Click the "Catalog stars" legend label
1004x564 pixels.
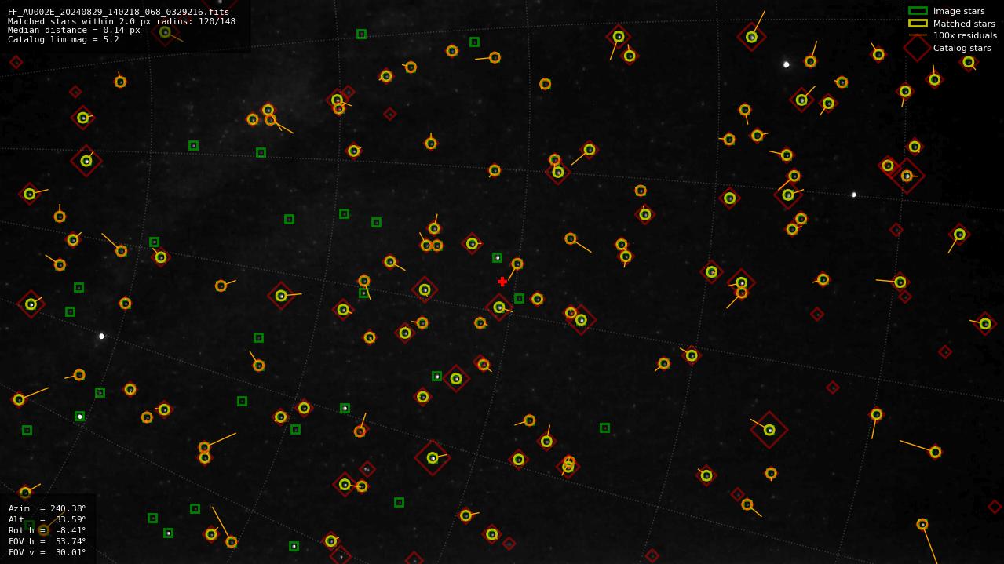click(962, 48)
